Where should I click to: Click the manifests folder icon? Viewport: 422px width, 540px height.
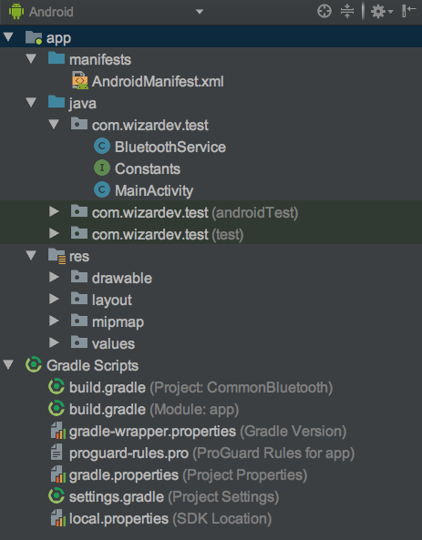(x=57, y=58)
